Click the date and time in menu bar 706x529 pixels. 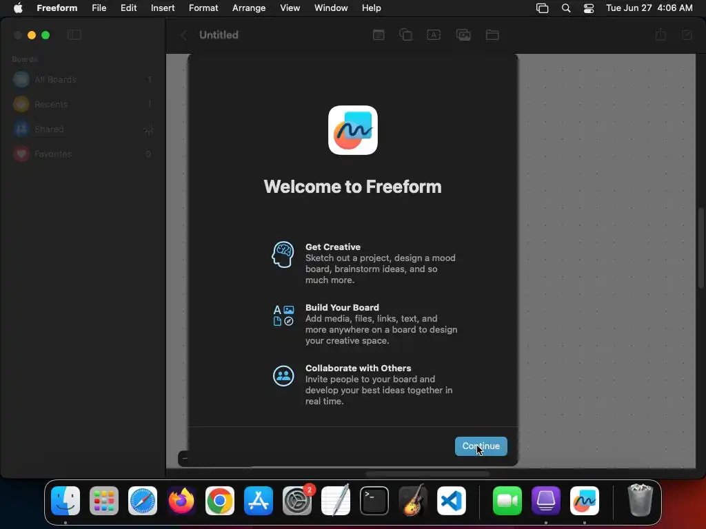[649, 8]
